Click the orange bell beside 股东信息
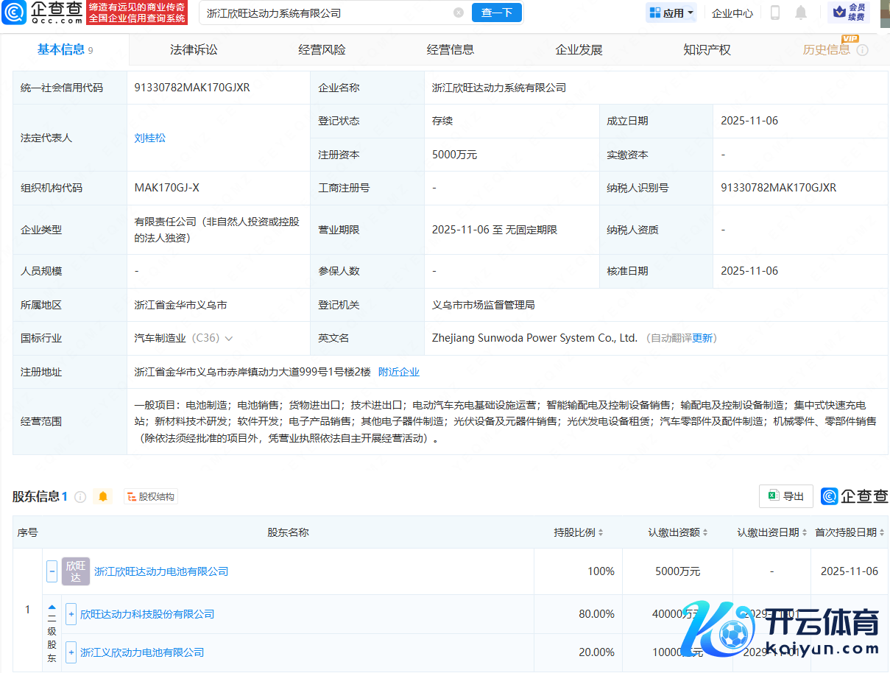The height and width of the screenshot is (673, 890). point(103,496)
